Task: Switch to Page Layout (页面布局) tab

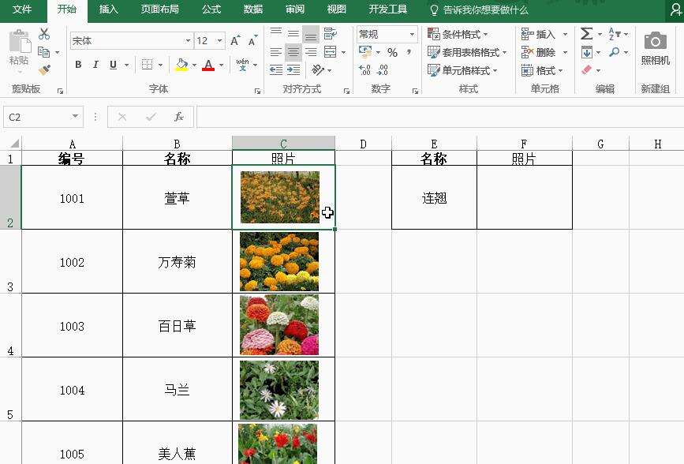Action: [159, 9]
